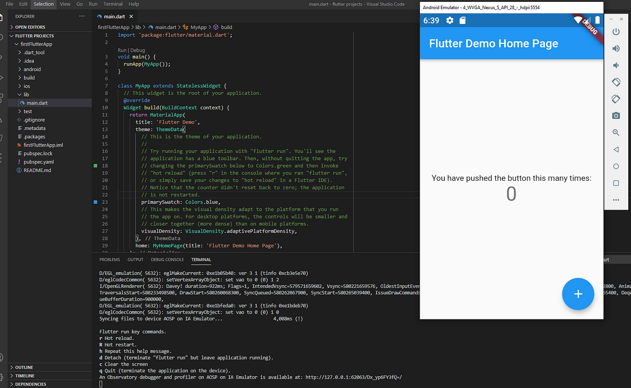Rotate emulator right with second rotate icon
Screen dimensions: 631x388
click(616, 99)
